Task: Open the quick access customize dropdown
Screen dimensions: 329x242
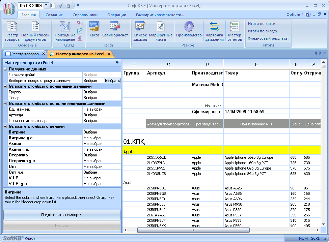Action: (x=78, y=6)
